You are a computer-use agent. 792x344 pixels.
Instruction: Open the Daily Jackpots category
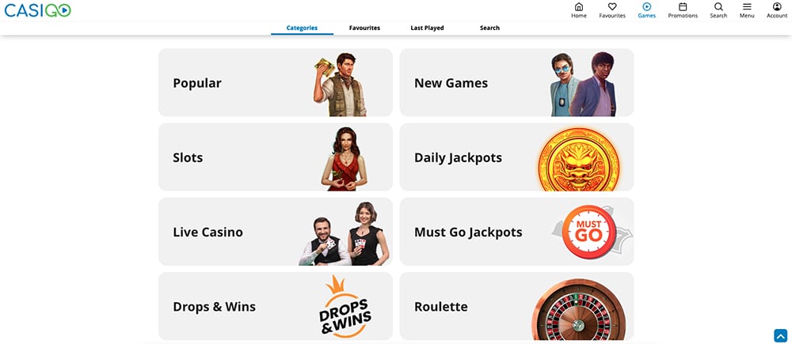(516, 157)
